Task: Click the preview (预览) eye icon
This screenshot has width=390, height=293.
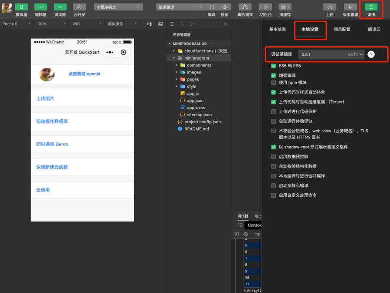Action: pyautogui.click(x=224, y=7)
